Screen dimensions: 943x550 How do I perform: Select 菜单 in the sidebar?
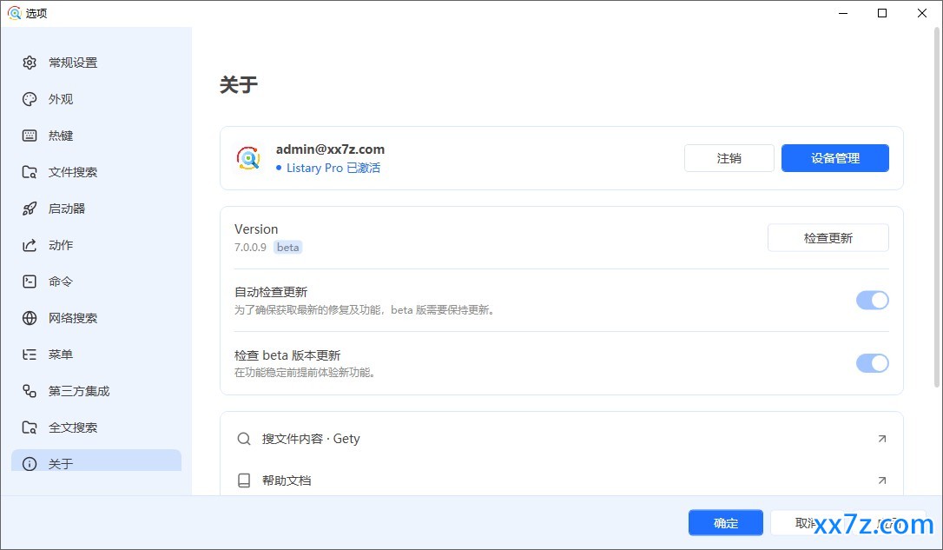point(96,355)
